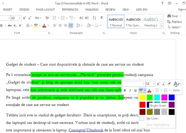Toggle Justify paragraph alignment
The height and width of the screenshot is (133, 186).
click(x=71, y=25)
